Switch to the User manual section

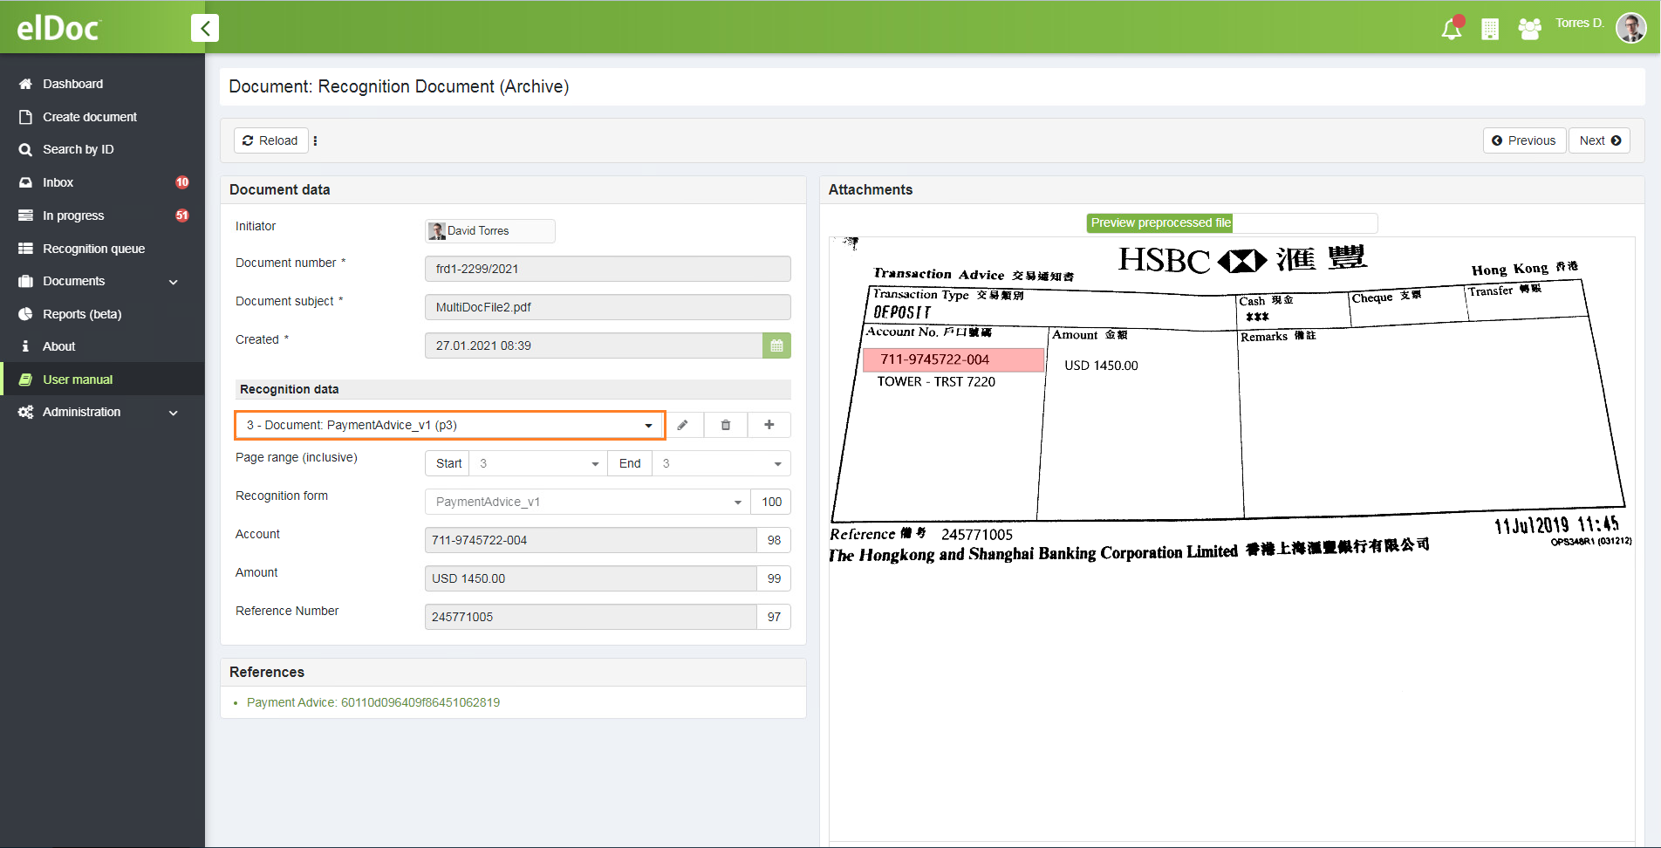pos(77,379)
